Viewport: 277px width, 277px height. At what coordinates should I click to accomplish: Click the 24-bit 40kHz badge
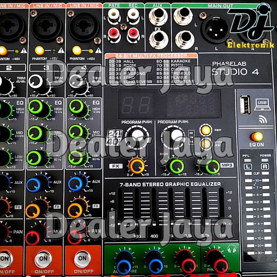[115, 137]
